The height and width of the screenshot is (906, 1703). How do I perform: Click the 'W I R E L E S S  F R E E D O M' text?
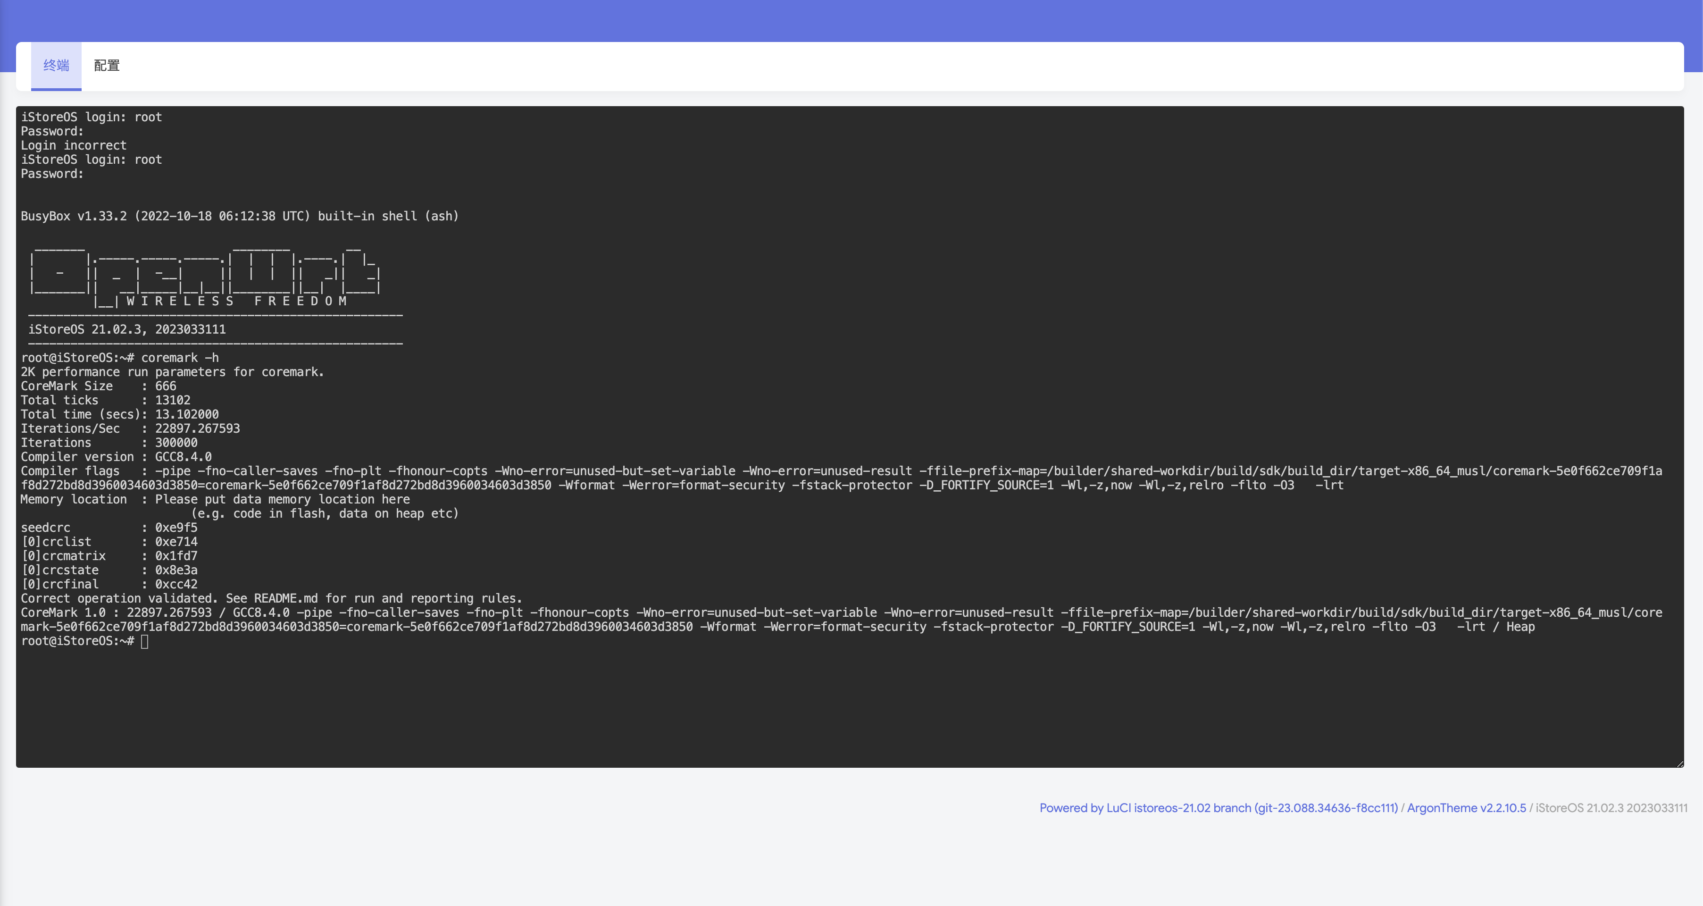[236, 302]
